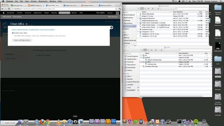Image resolution: width=224 pixels, height=126 pixels.
Task: Expand the elegantmediaicons folder in Downloads
Action: 138,19
